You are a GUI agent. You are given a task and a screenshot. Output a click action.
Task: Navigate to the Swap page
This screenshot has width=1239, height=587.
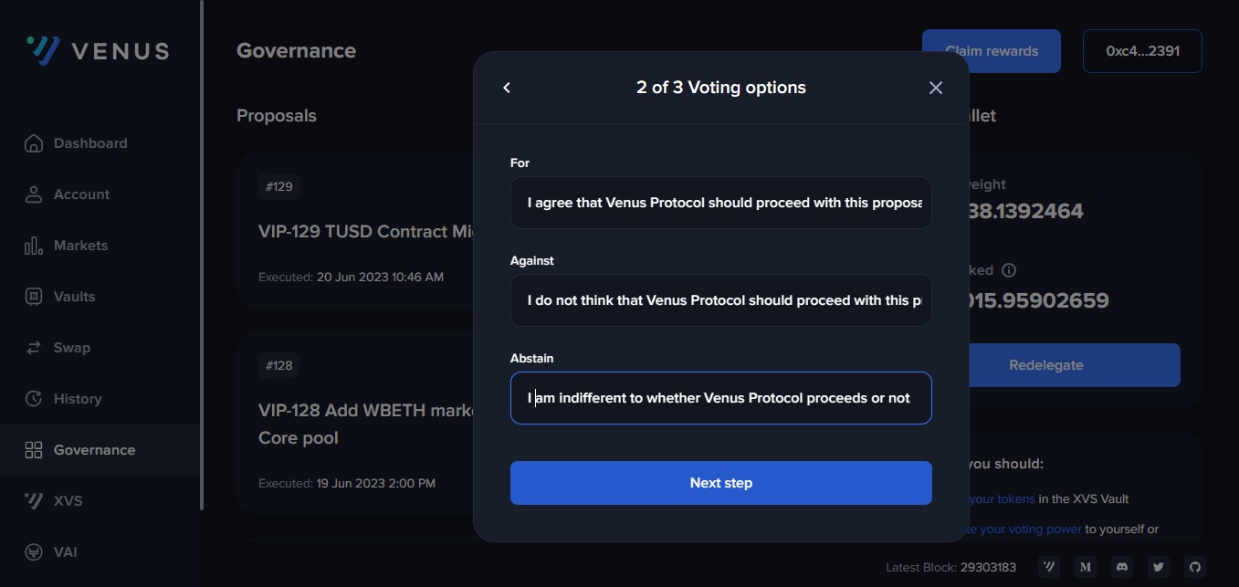71,348
